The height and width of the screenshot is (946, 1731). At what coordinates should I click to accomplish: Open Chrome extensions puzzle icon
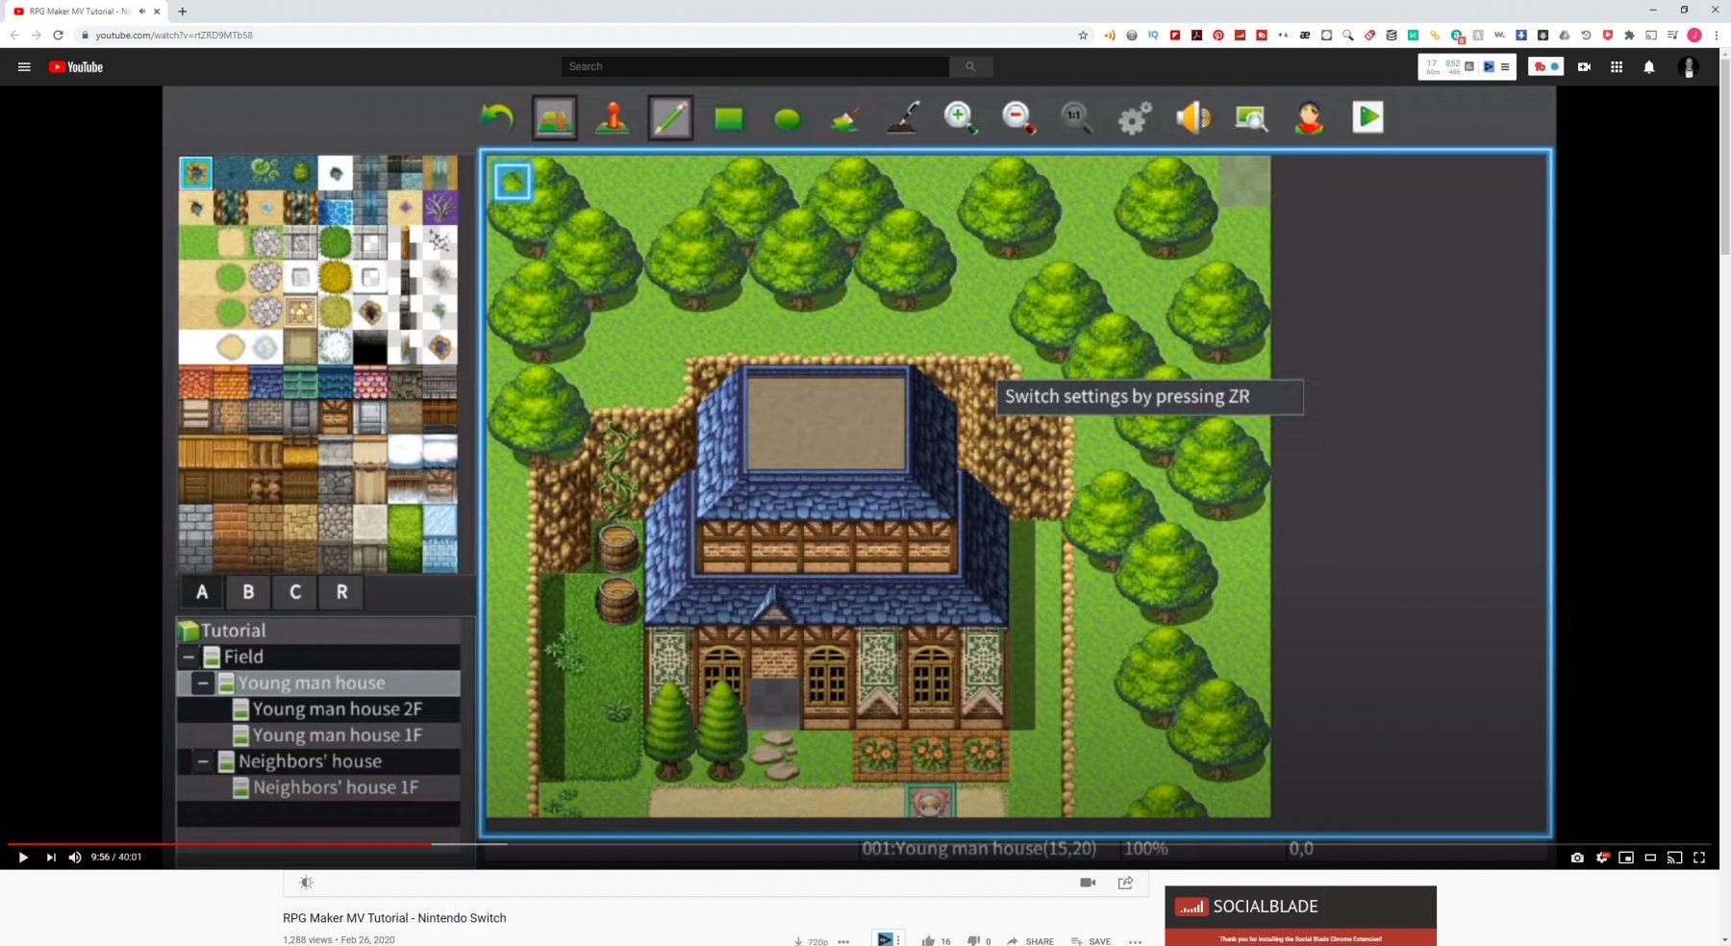point(1629,36)
